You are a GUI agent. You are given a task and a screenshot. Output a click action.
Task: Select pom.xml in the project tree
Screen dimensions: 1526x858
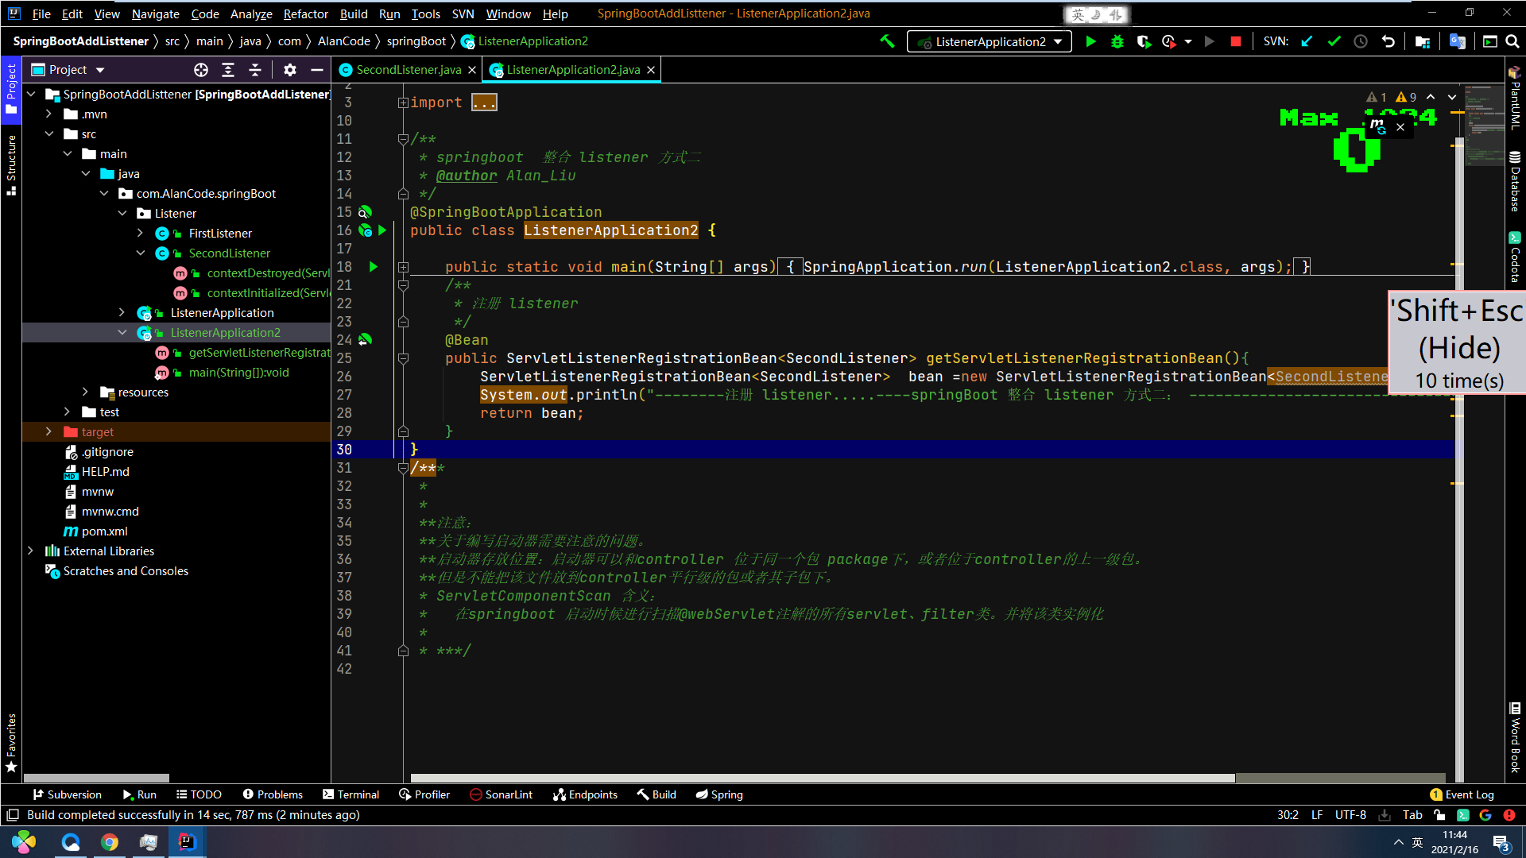pos(104,531)
